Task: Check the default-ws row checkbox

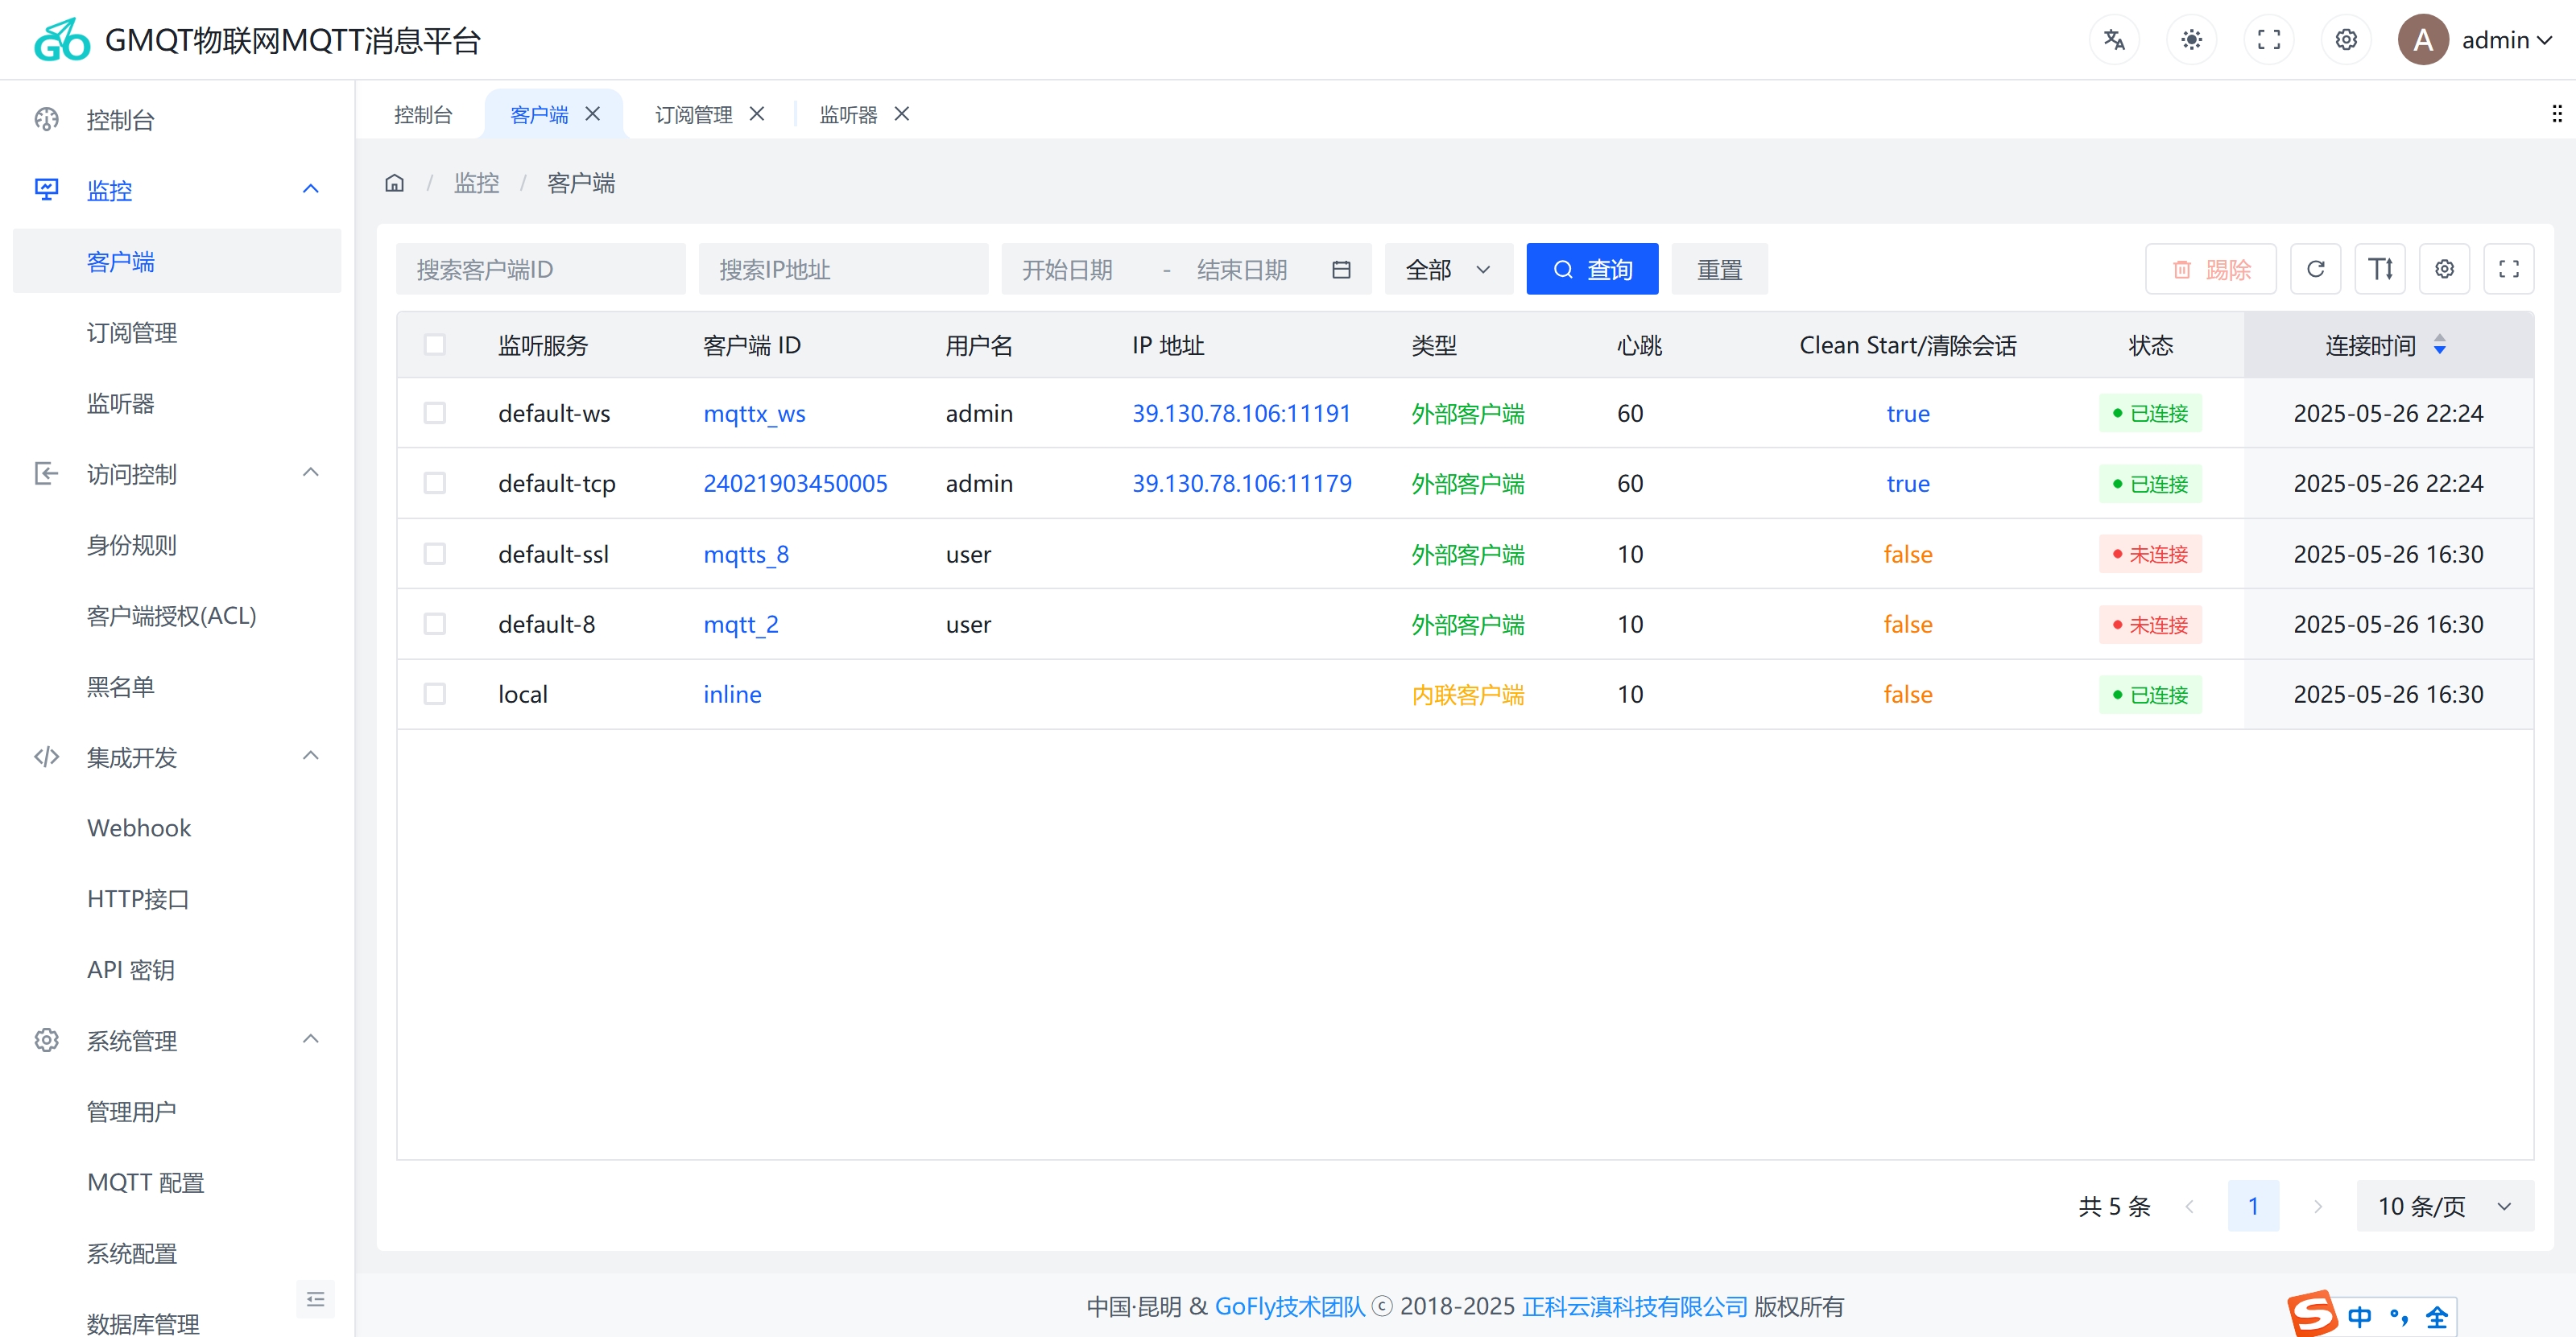Action: (435, 413)
